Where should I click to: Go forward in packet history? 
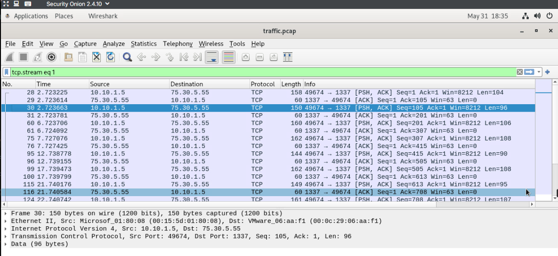pyautogui.click(x=155, y=57)
